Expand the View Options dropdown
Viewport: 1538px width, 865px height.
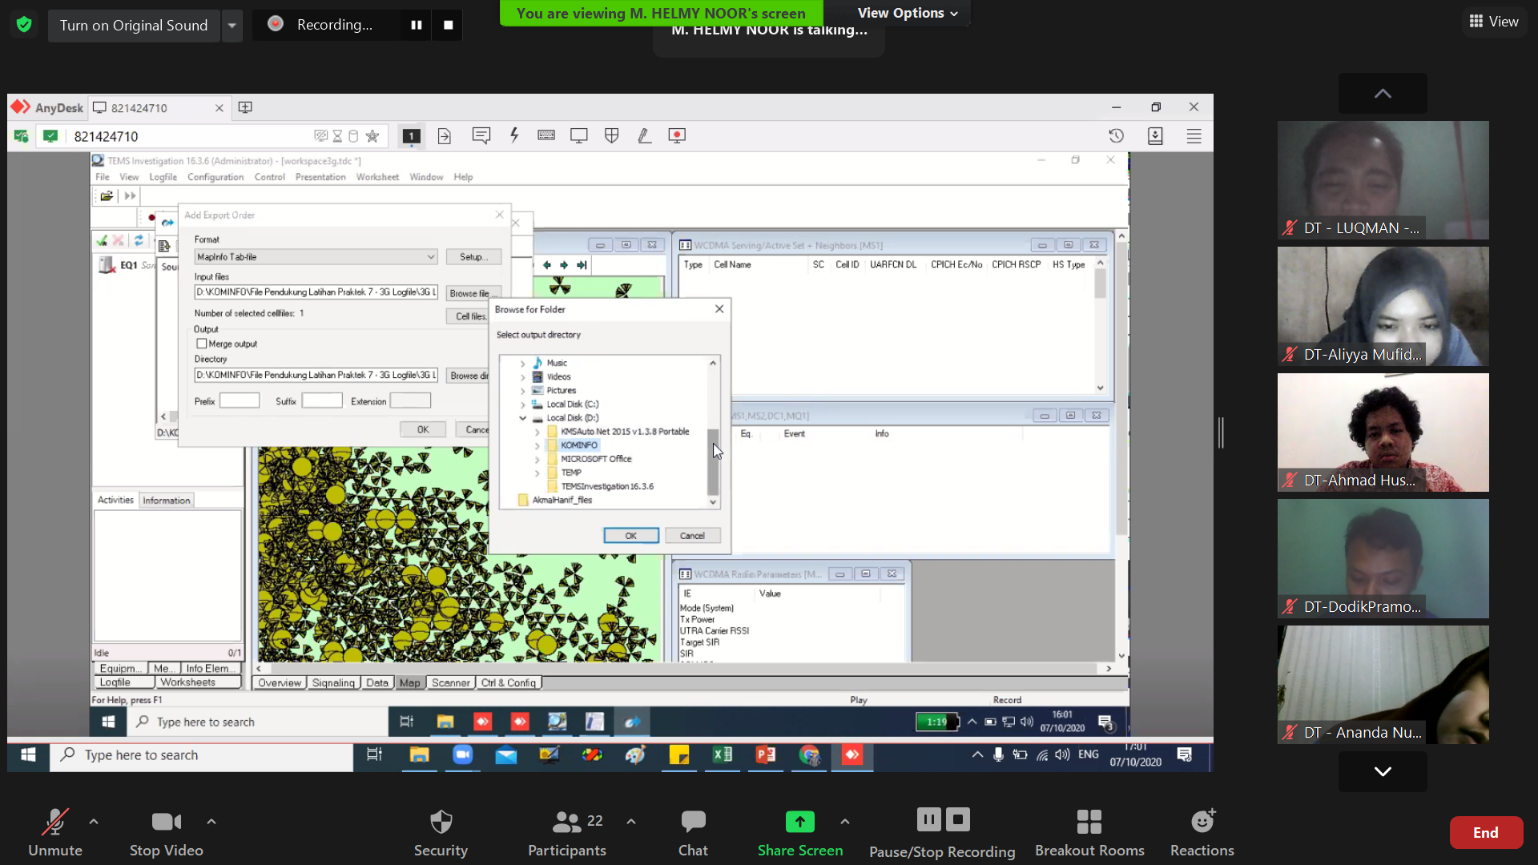pyautogui.click(x=908, y=13)
